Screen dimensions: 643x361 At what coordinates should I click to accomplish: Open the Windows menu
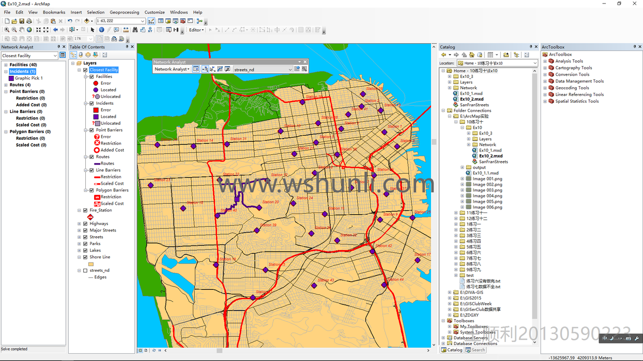point(179,12)
